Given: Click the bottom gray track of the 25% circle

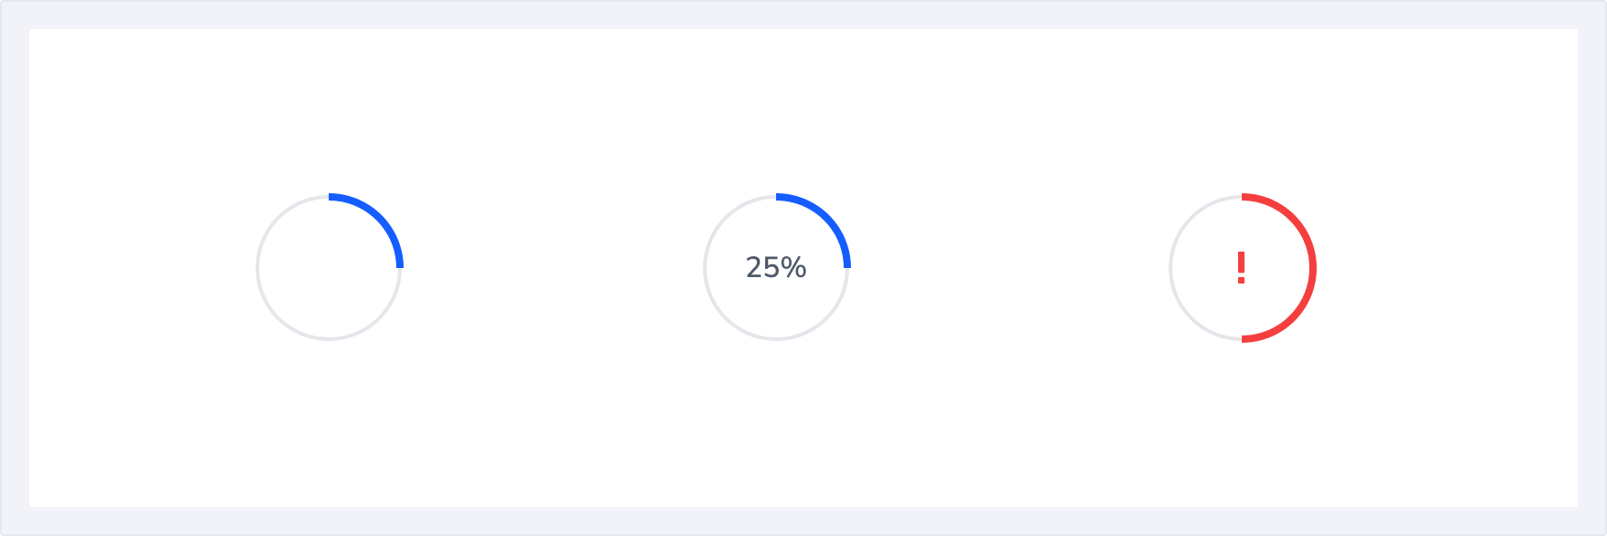Looking at the screenshot, I should click(776, 339).
